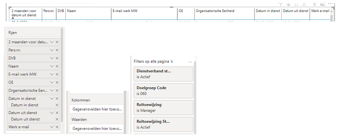The width and height of the screenshot is (337, 137).
Task: Remove the Werk e-mail field from Rijen
Action: click(x=57, y=127)
